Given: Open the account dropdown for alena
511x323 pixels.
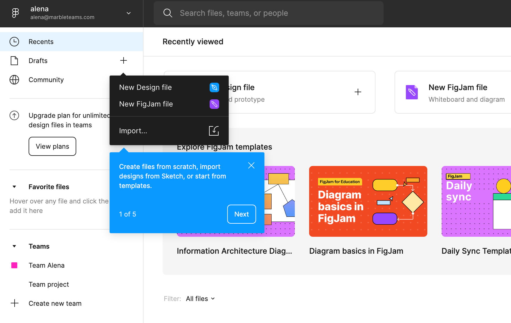Looking at the screenshot, I should click(x=128, y=13).
